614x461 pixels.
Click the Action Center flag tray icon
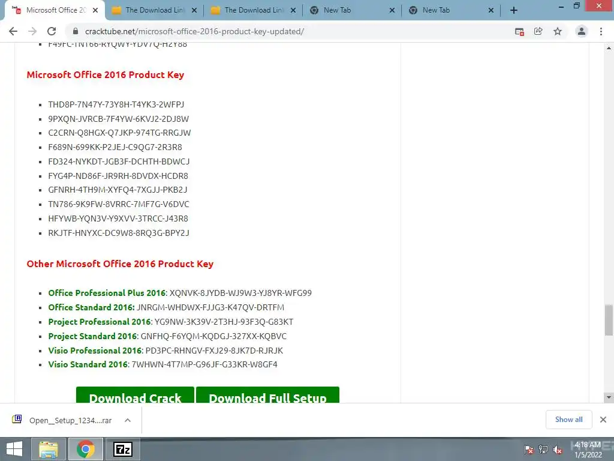(529, 449)
